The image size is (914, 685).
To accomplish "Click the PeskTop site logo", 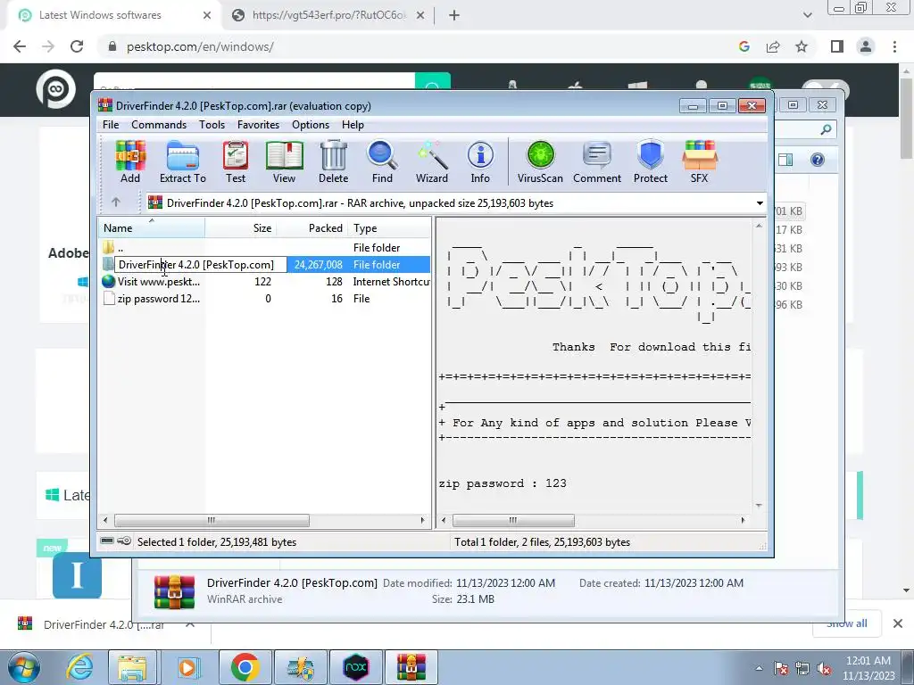I will pos(56,89).
